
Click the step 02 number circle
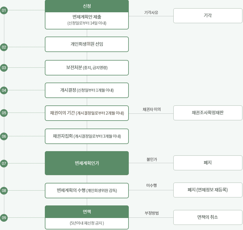tap(4, 47)
